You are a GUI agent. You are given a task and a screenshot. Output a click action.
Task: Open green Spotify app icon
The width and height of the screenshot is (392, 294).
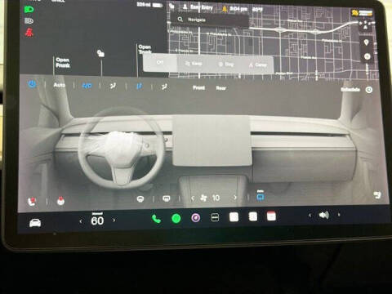tap(176, 218)
